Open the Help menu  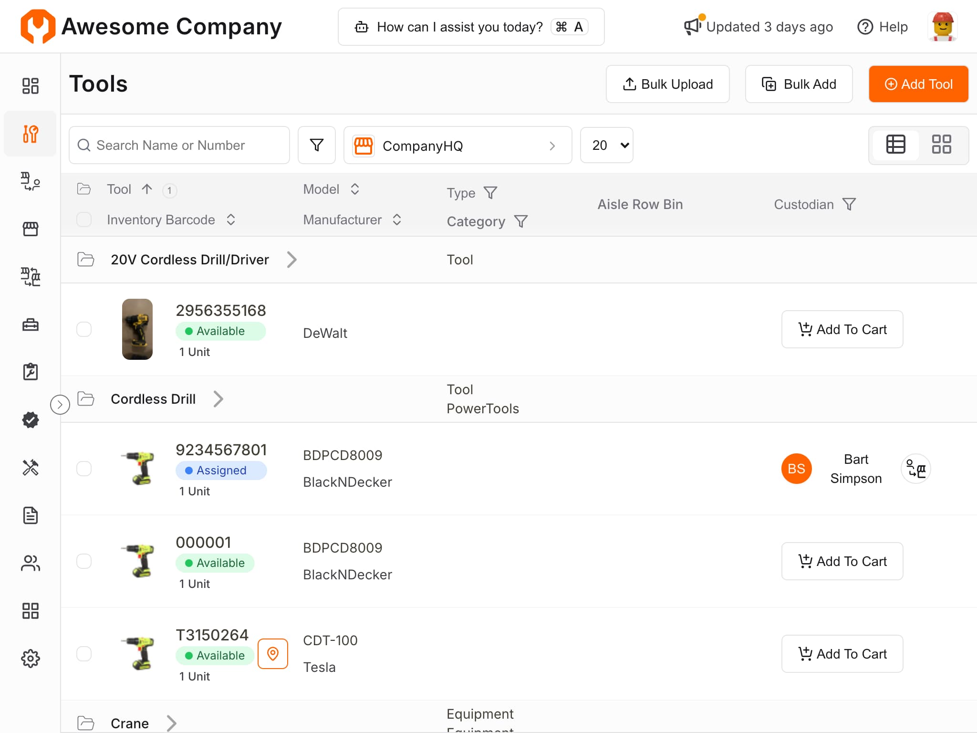pos(883,27)
